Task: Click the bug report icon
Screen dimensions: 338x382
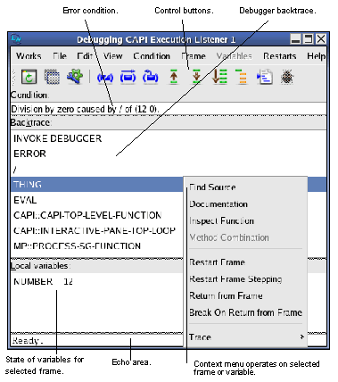Action: [287, 77]
